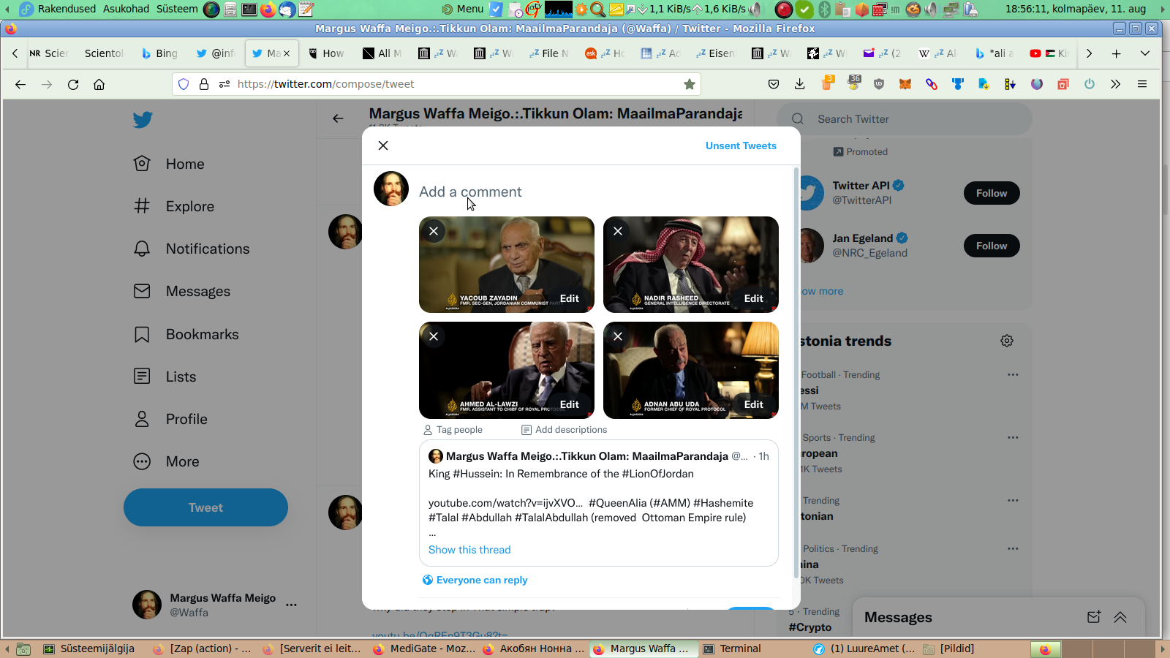Open Show this thread link
Image resolution: width=1170 pixels, height=658 pixels.
(469, 550)
